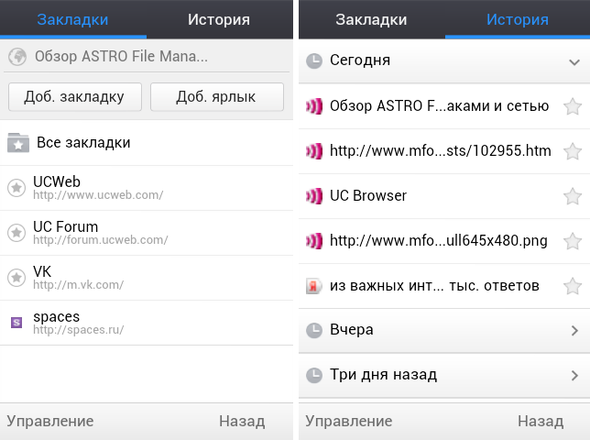This screenshot has width=590, height=440.
Task: Open the Закладки tab in left panel
Action: pos(72,19)
